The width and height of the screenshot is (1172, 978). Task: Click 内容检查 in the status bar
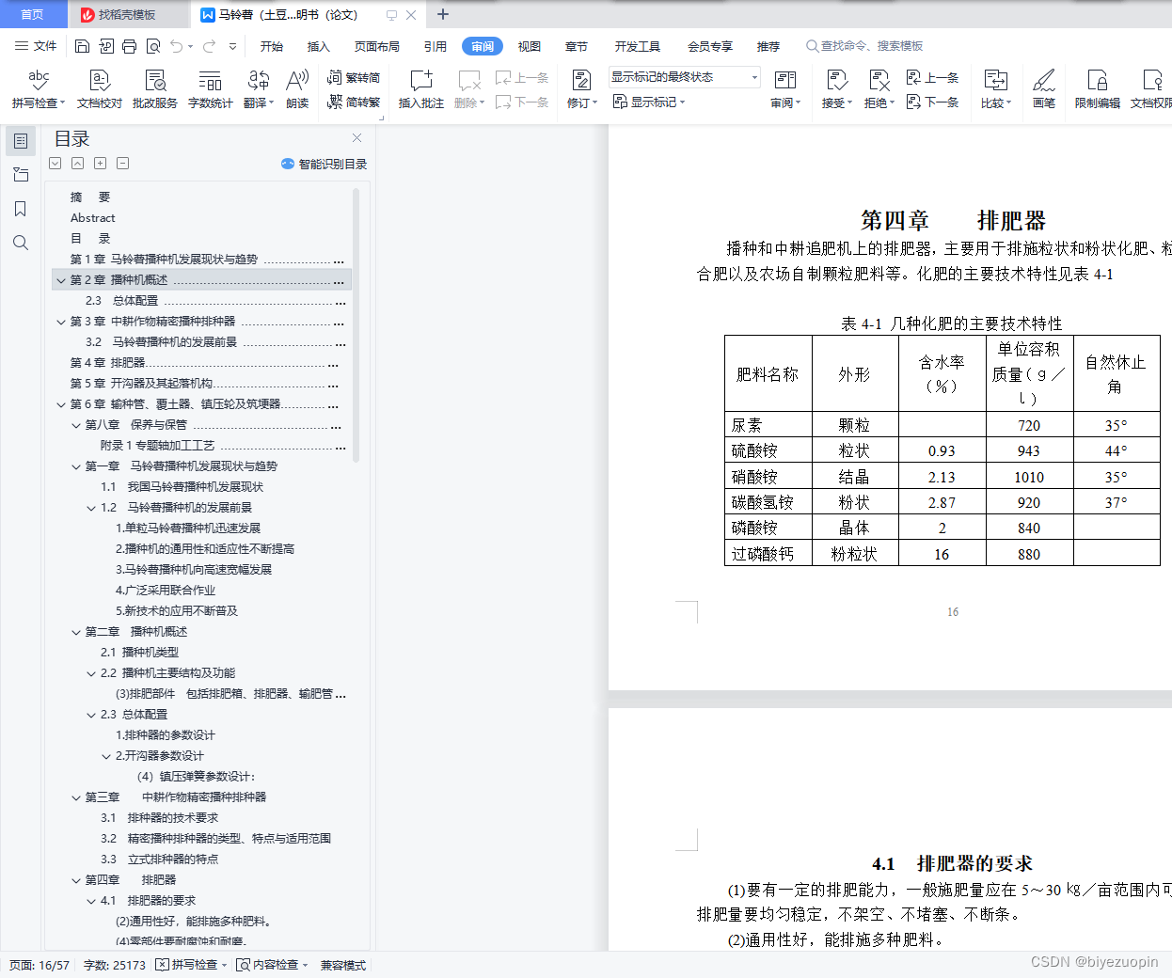(x=272, y=965)
